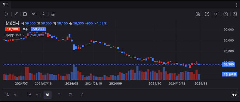This screenshot has width=240, height=102.
Task: Switch to daily 일 interval
Action: click(47, 95)
